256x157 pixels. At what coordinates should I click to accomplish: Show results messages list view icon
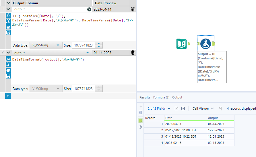pyautogui.click(x=140, y=106)
